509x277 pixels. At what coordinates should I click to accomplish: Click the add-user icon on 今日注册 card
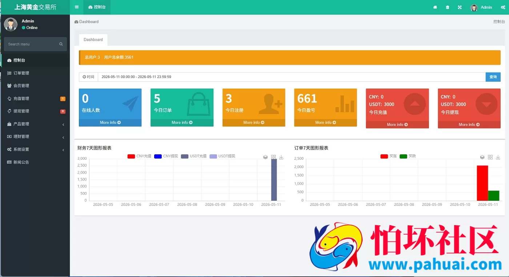(x=270, y=104)
